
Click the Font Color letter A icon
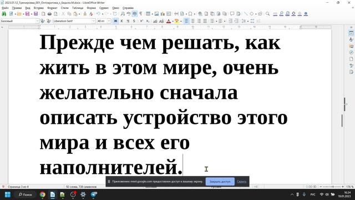169,21
